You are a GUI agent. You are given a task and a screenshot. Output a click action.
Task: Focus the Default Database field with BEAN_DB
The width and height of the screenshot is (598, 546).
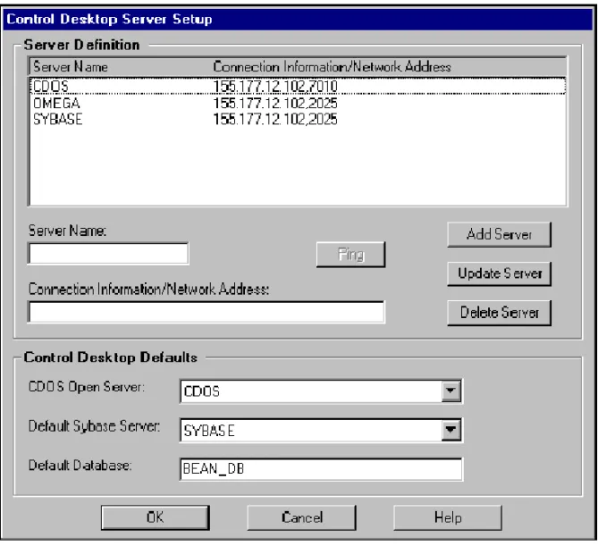321,469
